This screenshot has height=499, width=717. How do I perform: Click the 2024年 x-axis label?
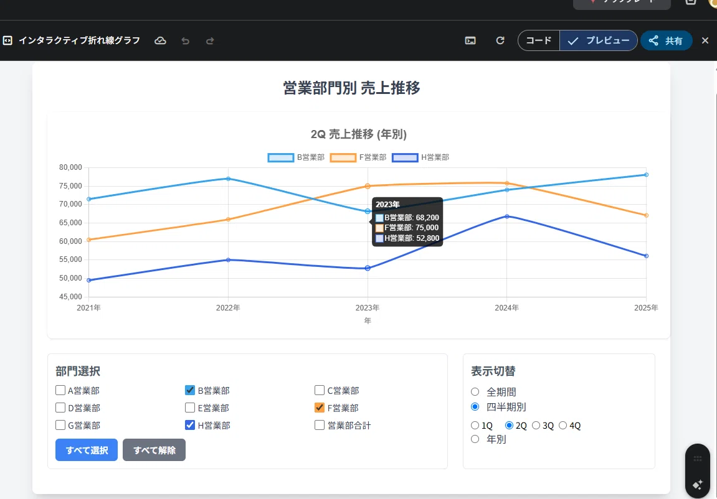(506, 308)
